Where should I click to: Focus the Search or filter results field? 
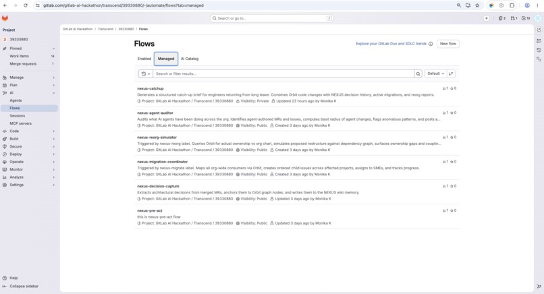pos(283,74)
